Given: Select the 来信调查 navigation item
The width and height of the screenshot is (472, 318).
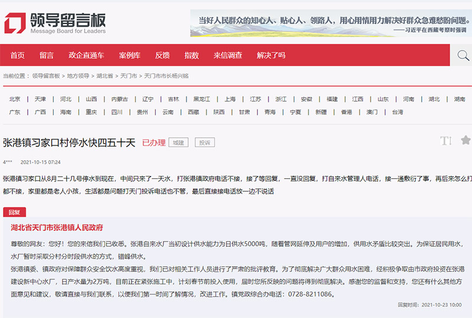Looking at the screenshot, I should pyautogui.click(x=228, y=55).
